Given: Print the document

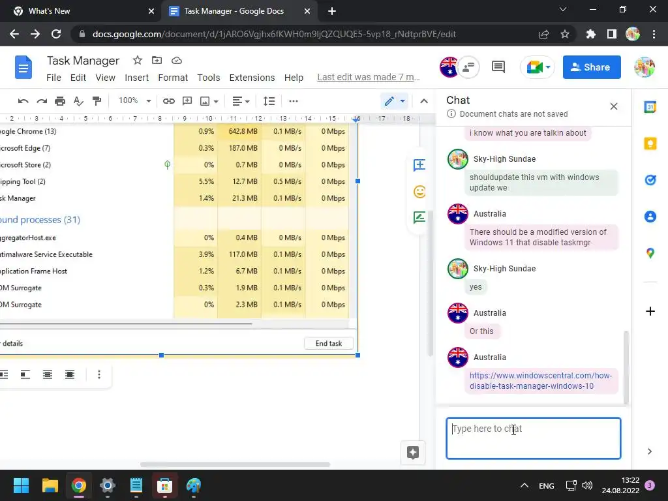Looking at the screenshot, I should [60, 101].
